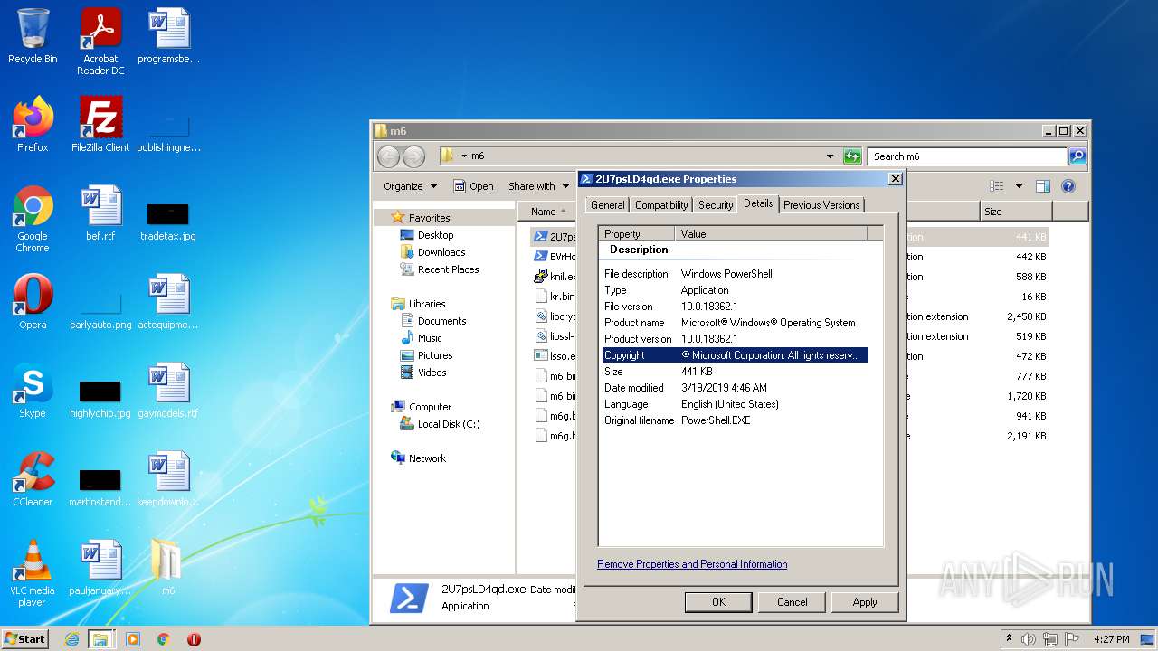Select the Copyright property row
Screen dimensions: 1158x651
click(x=736, y=355)
